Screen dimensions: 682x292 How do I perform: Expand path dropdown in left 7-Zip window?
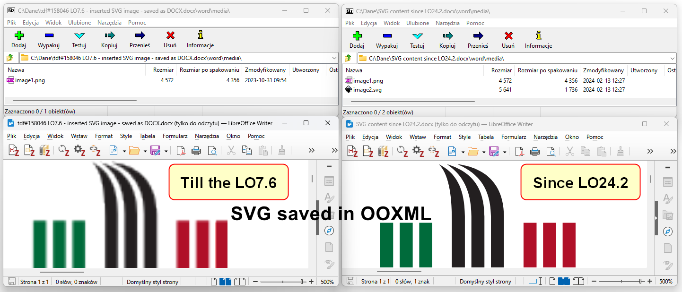click(x=334, y=58)
